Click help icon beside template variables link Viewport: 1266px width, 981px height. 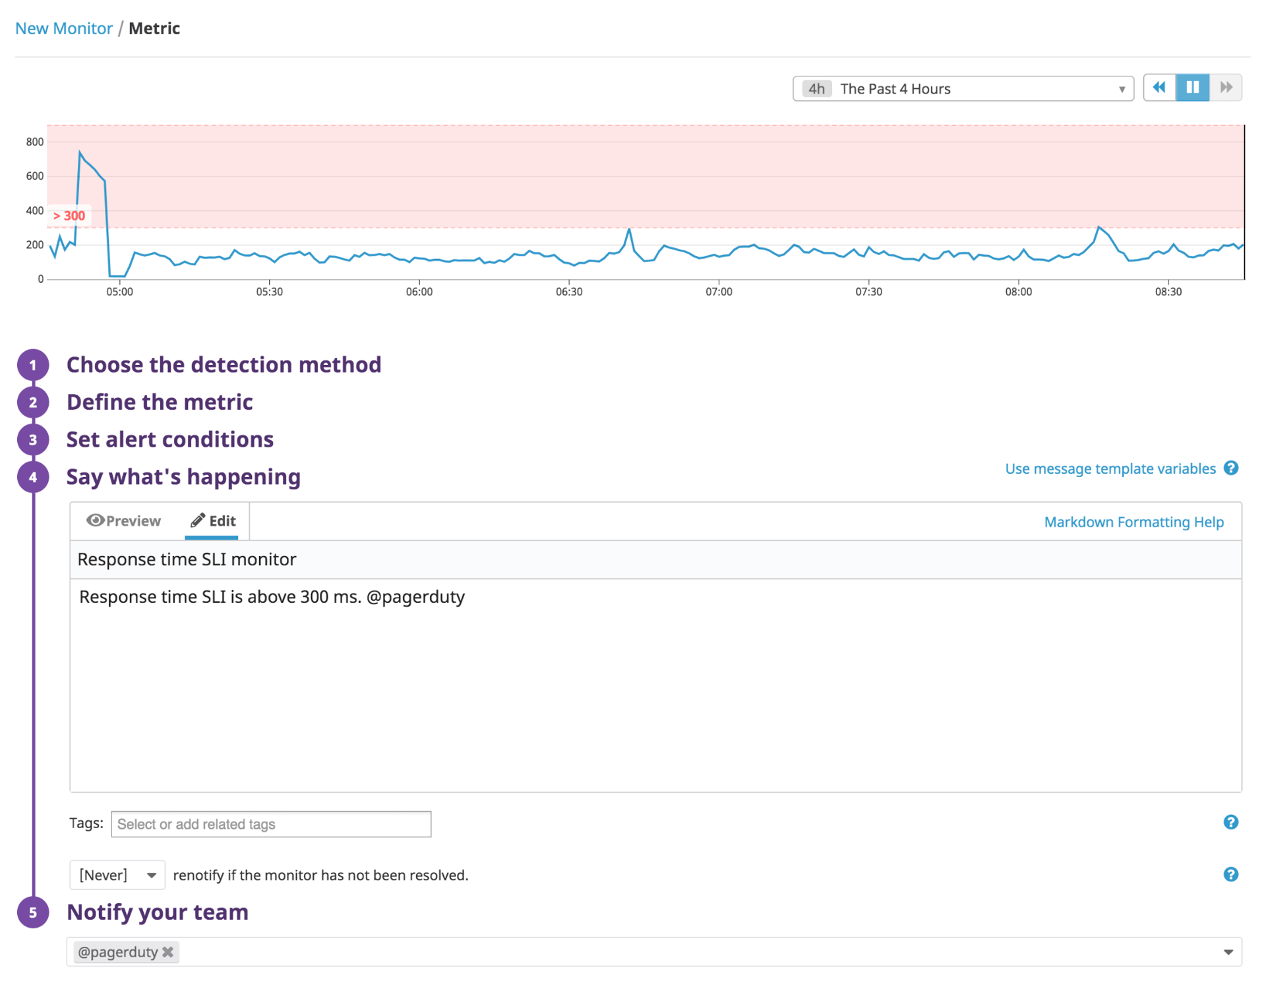(1230, 468)
